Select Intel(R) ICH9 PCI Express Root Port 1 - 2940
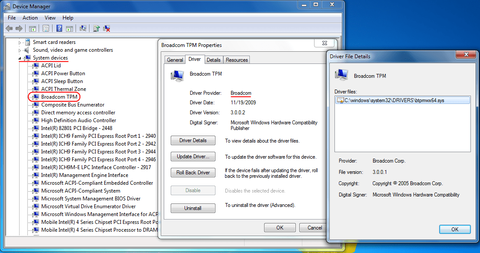The width and height of the screenshot is (480, 253). tap(98, 136)
